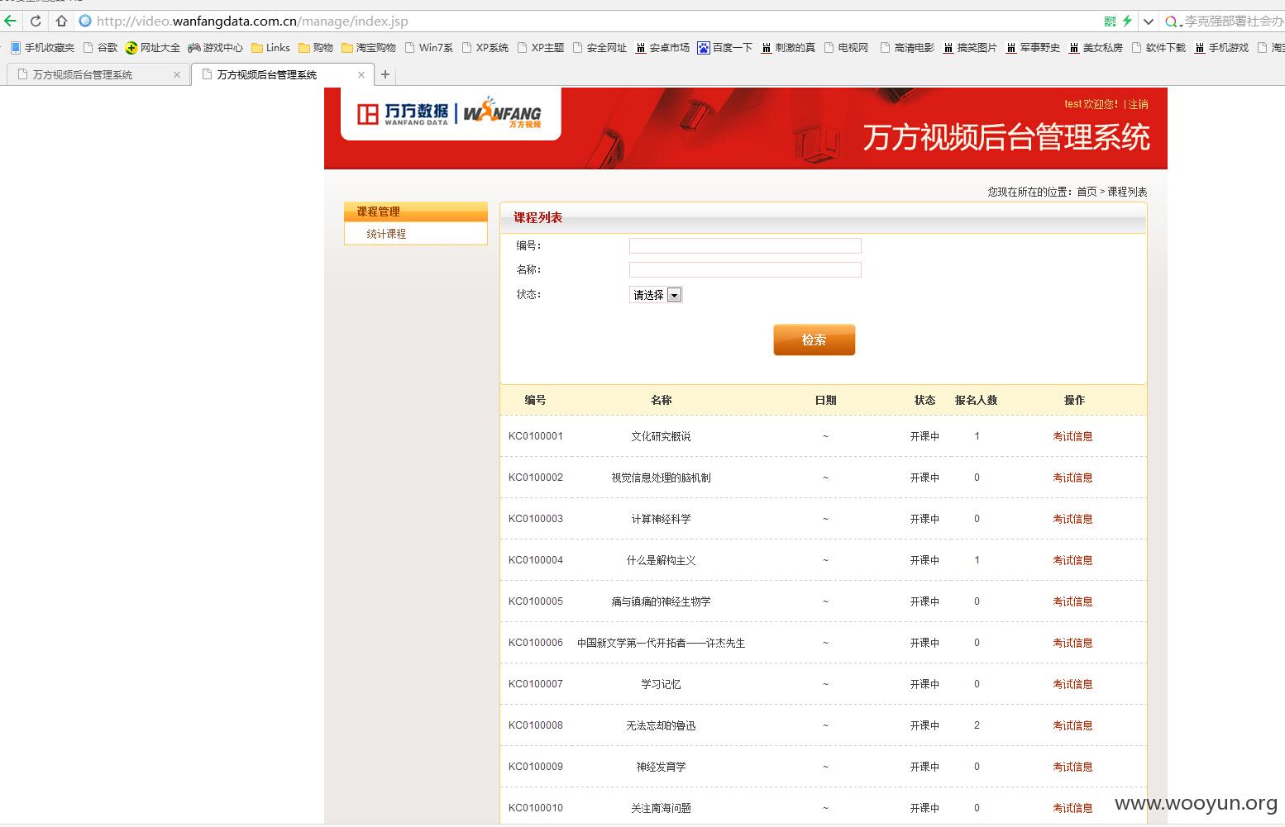
Task: Click the orange 检索 search button
Action: (814, 340)
